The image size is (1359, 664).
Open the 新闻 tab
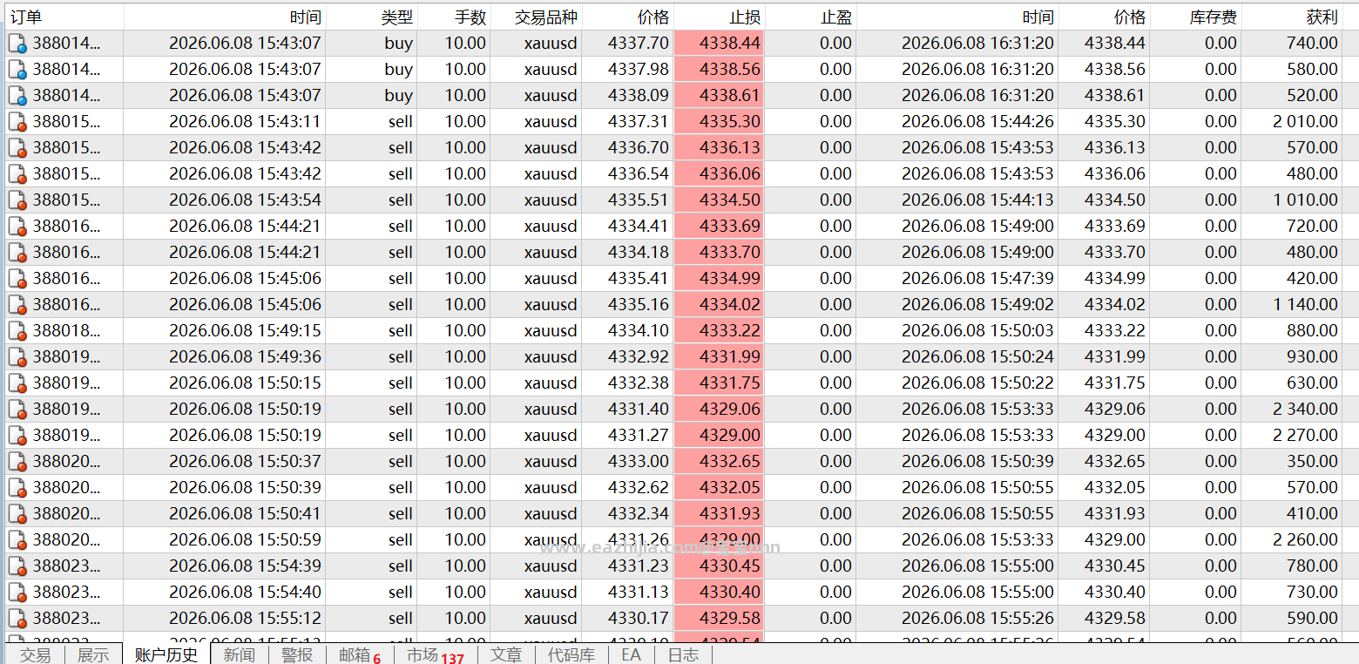(240, 654)
